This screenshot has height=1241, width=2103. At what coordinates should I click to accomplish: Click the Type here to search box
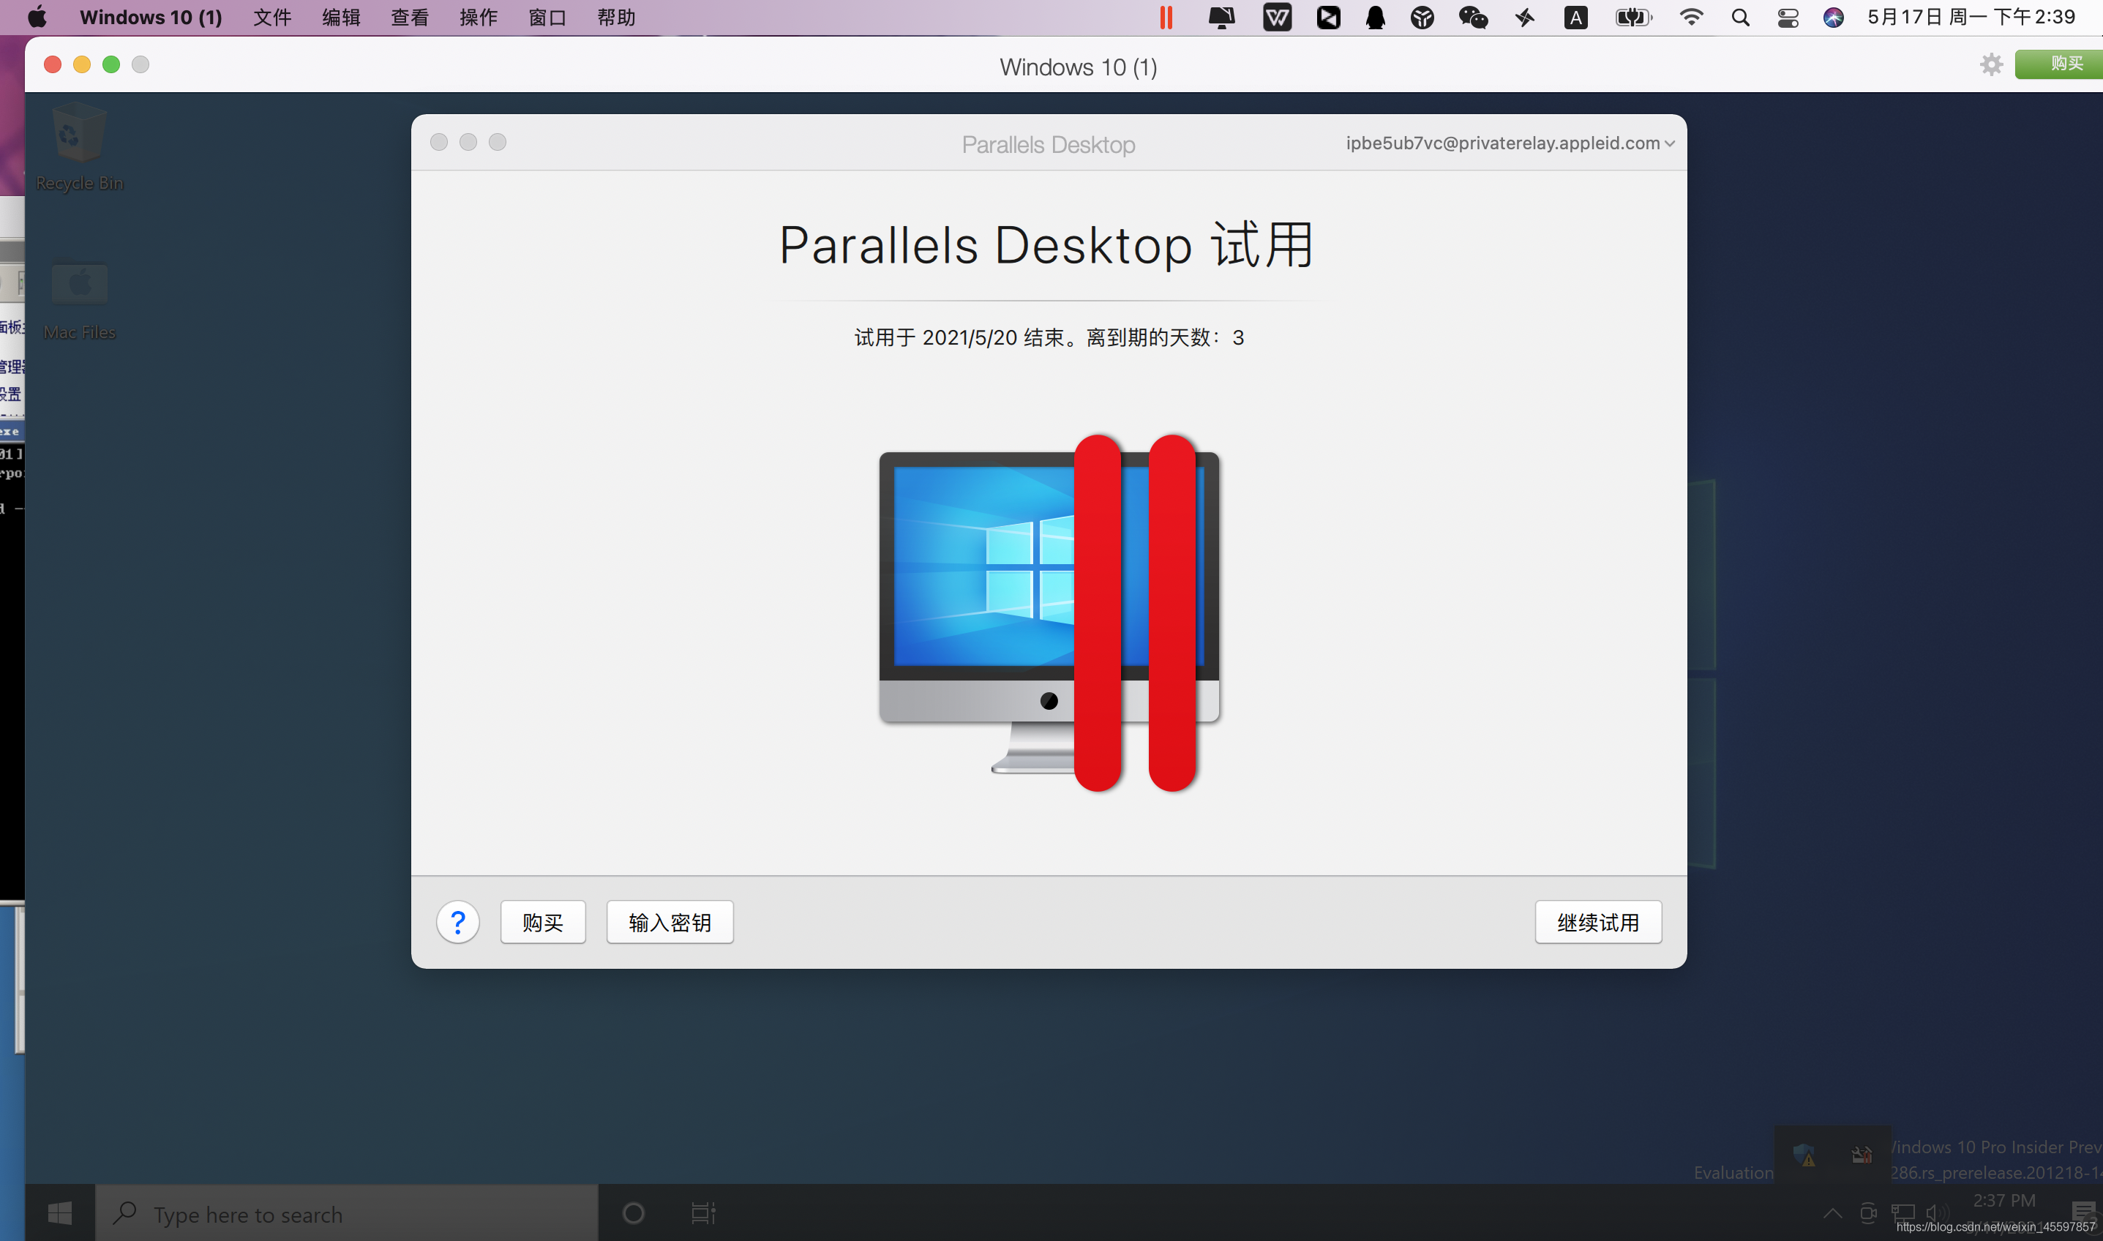347,1212
